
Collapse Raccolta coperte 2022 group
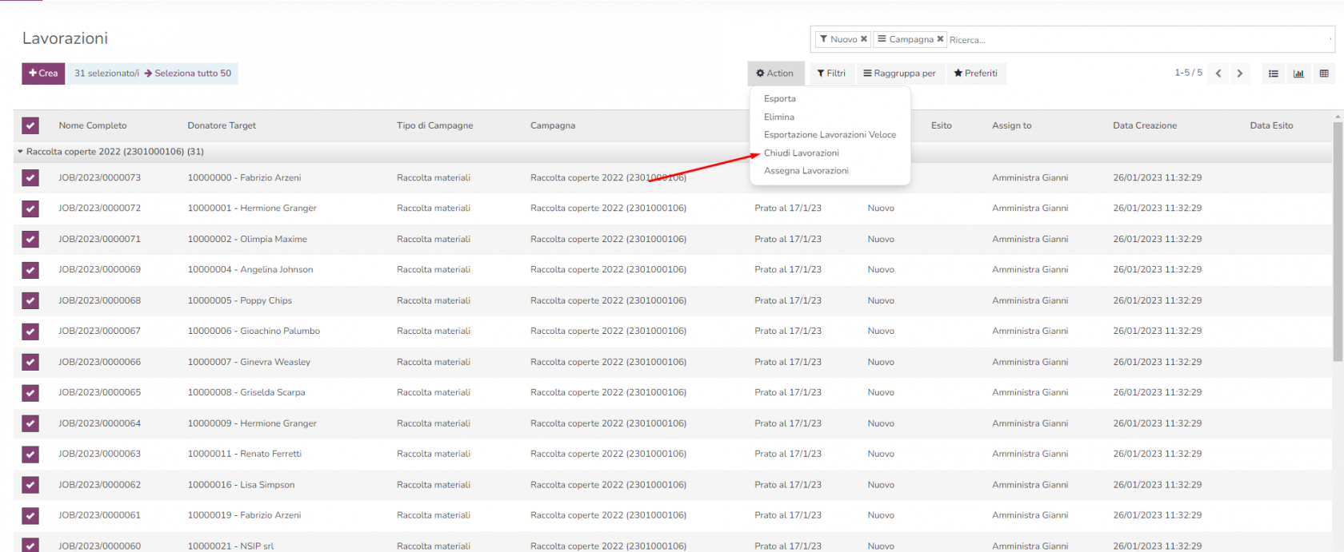pyautogui.click(x=21, y=152)
